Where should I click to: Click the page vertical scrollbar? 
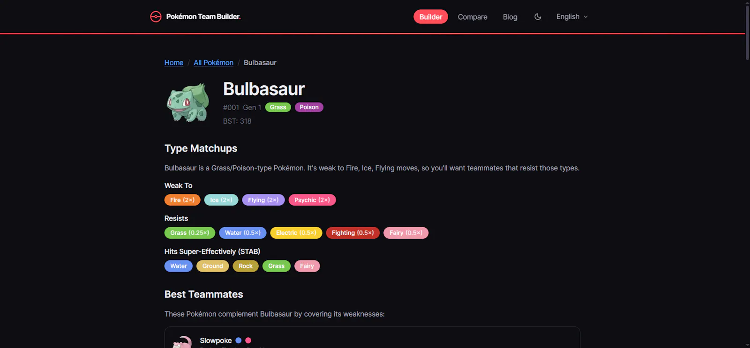click(x=747, y=33)
